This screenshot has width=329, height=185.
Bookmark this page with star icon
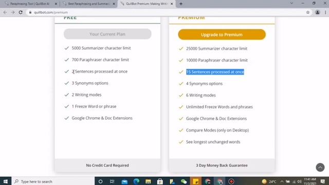tap(308, 12)
